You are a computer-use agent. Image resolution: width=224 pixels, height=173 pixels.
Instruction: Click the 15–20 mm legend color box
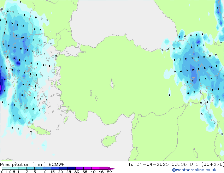(55, 168)
